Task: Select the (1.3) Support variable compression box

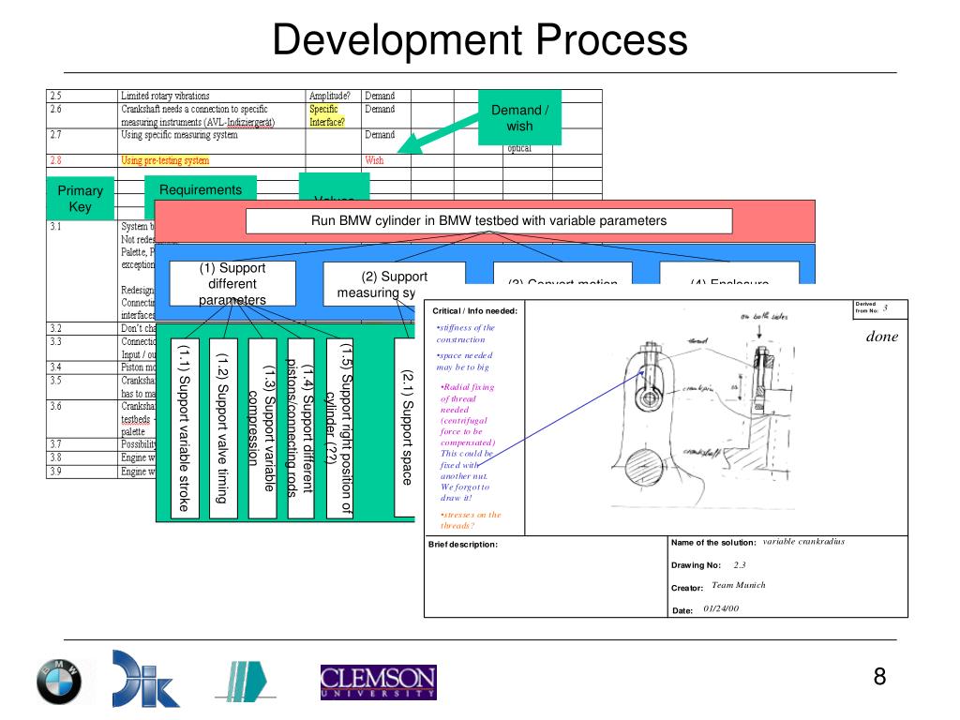Action: [x=262, y=427]
